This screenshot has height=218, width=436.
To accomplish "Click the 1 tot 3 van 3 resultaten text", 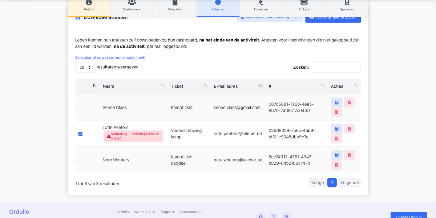I will pos(97,184).
